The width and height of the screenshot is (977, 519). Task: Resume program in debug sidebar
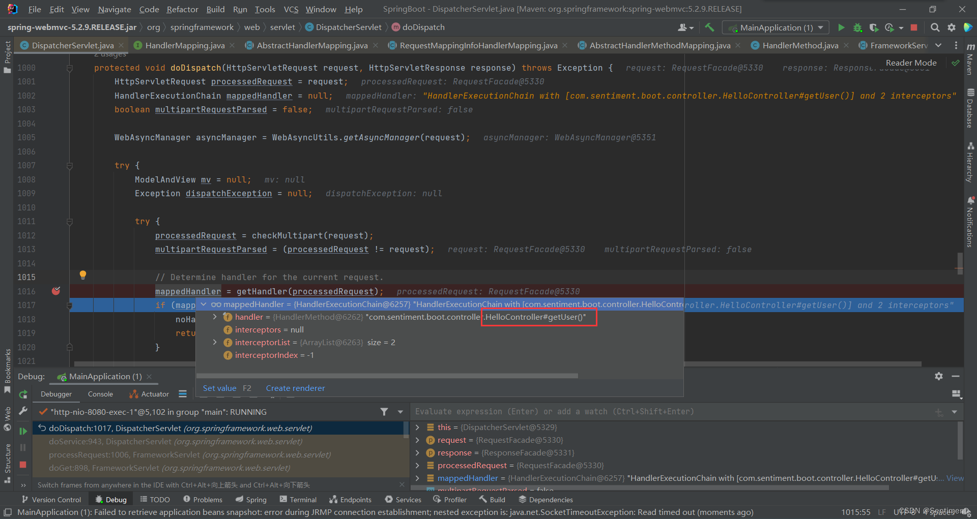(23, 431)
